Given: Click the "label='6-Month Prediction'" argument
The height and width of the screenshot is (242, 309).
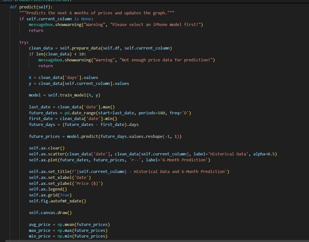Looking at the screenshot, I should tap(177, 160).
